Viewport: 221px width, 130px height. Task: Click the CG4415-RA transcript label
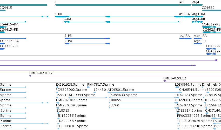click(9, 24)
